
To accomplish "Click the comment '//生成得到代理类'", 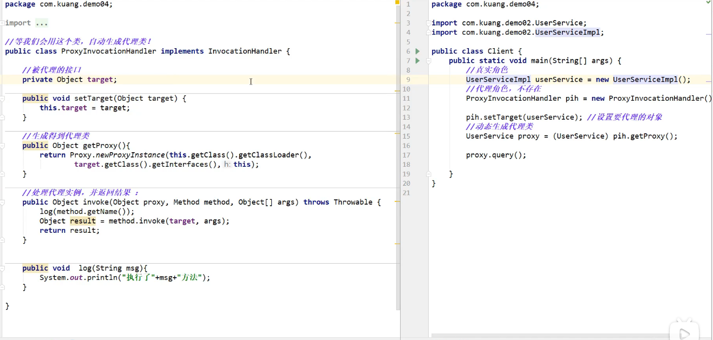I will pos(56,136).
